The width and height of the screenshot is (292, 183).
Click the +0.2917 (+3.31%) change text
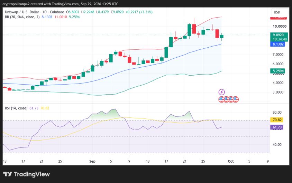click(139, 12)
